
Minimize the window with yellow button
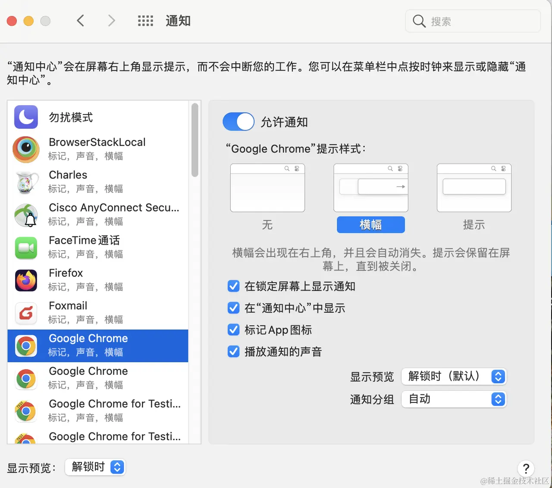28,21
